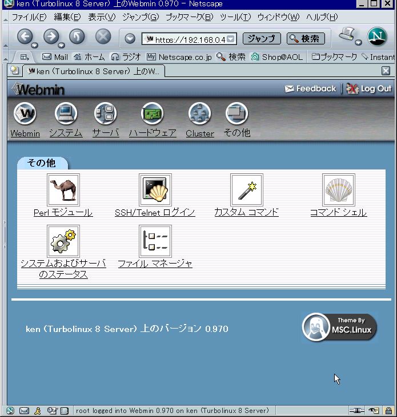Open the ファイル マネージャ tree icon
397x417 pixels.
155,241
